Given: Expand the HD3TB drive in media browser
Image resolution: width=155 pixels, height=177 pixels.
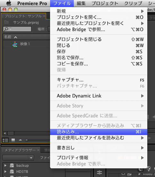Looking at the screenshot, I should click(5, 172).
